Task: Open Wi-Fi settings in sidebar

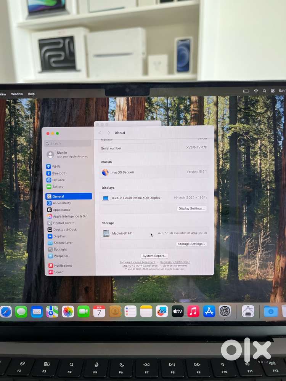Action: click(56, 166)
